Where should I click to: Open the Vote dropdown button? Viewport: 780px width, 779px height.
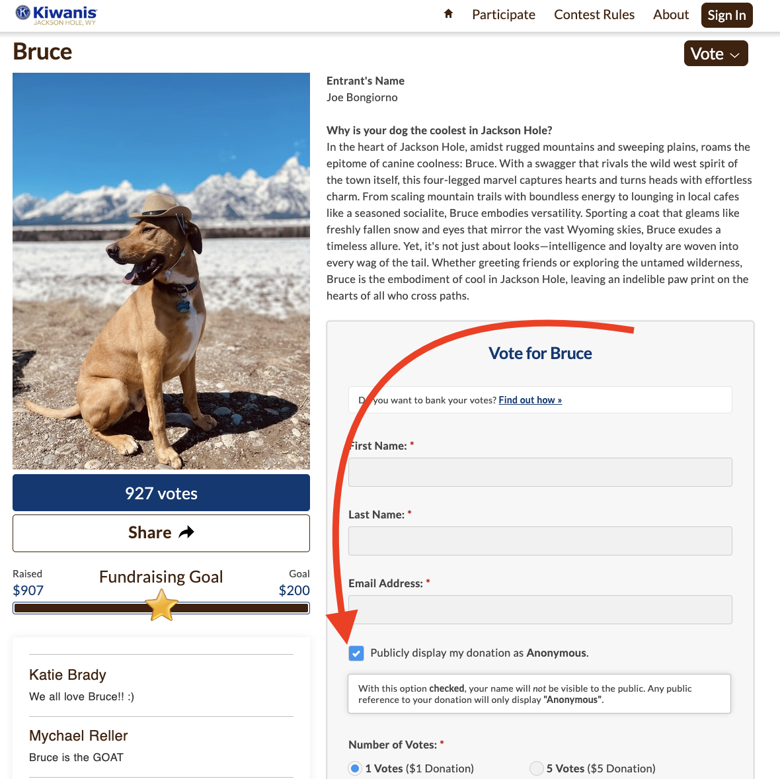[x=716, y=54]
